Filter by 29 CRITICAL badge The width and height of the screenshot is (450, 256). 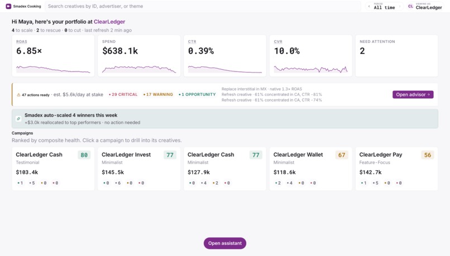pyautogui.click(x=123, y=95)
